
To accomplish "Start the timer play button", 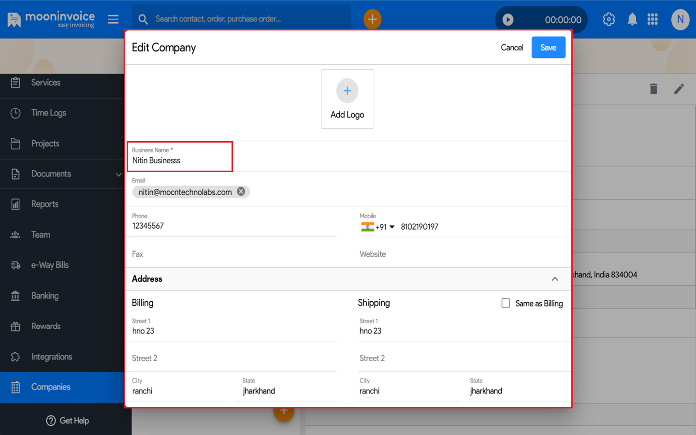I will click(507, 20).
